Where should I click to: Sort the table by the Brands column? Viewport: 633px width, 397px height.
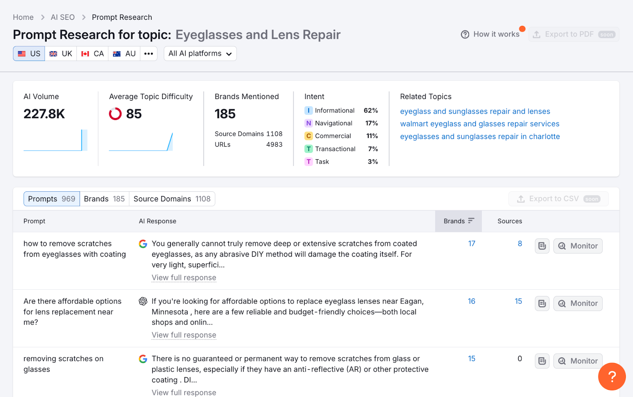tap(459, 221)
